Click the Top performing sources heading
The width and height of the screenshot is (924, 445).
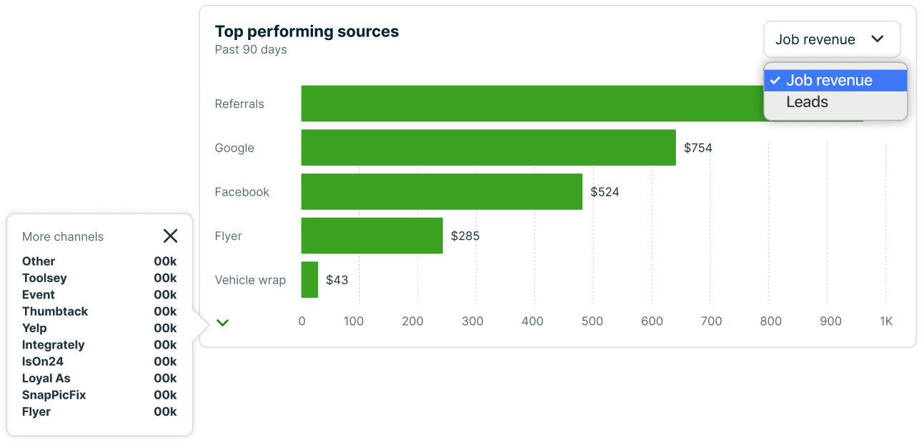click(307, 31)
